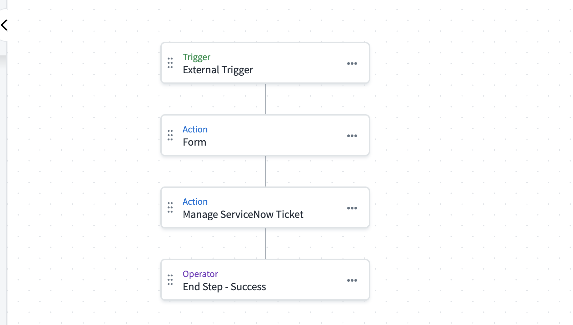This screenshot has height=325, width=573.
Task: Click the End Step - Success drag handle
Action: pyautogui.click(x=170, y=280)
